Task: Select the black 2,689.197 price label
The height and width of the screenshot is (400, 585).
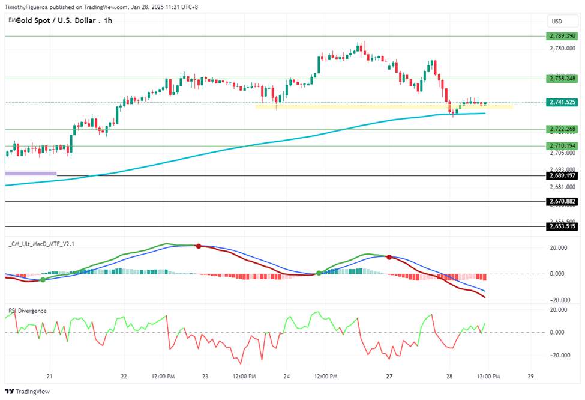Action: pos(562,175)
